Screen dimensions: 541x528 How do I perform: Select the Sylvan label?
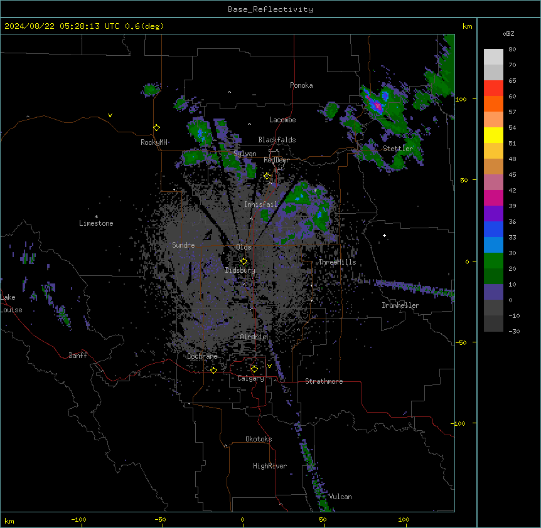pos(245,154)
